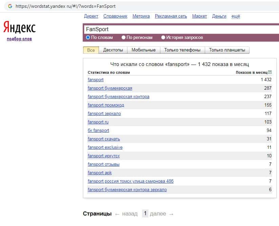Image resolution: width=279 pixels, height=226 pixels.
Task: Click the Яндекс logo
Action: coord(19,27)
